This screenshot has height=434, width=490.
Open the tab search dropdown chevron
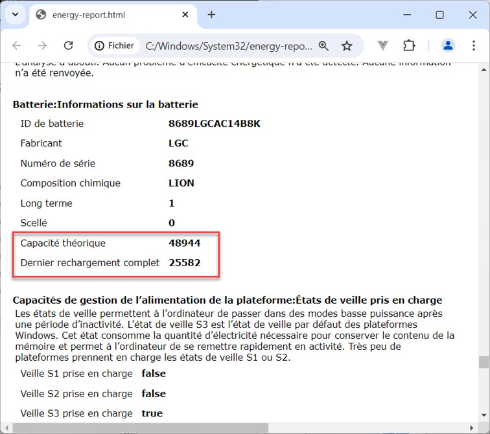15,14
